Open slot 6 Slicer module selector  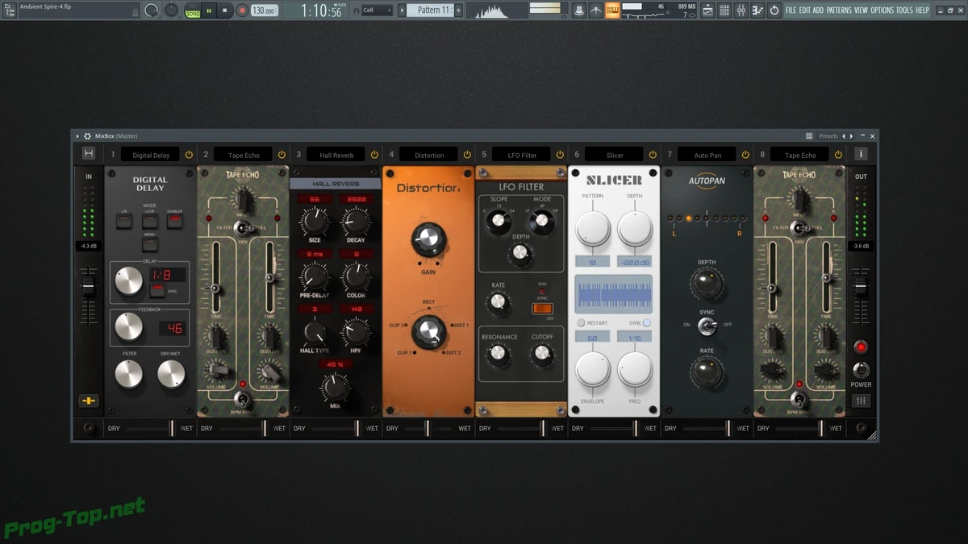coord(615,155)
